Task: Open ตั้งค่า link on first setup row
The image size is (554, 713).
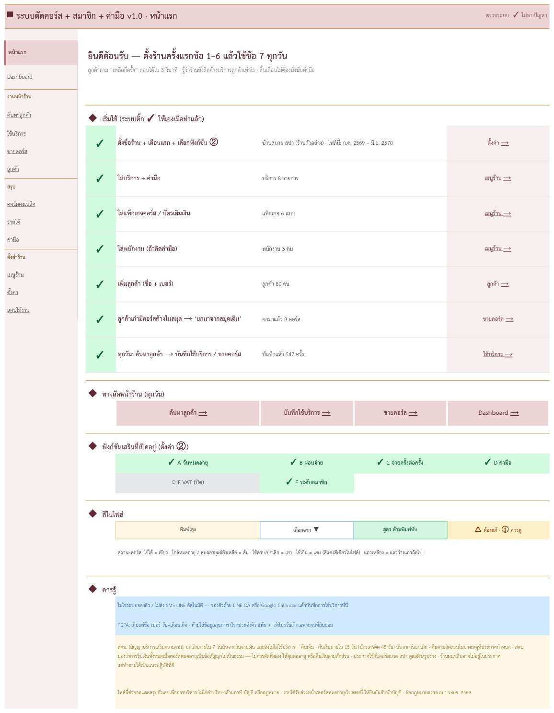Action: coord(498,143)
